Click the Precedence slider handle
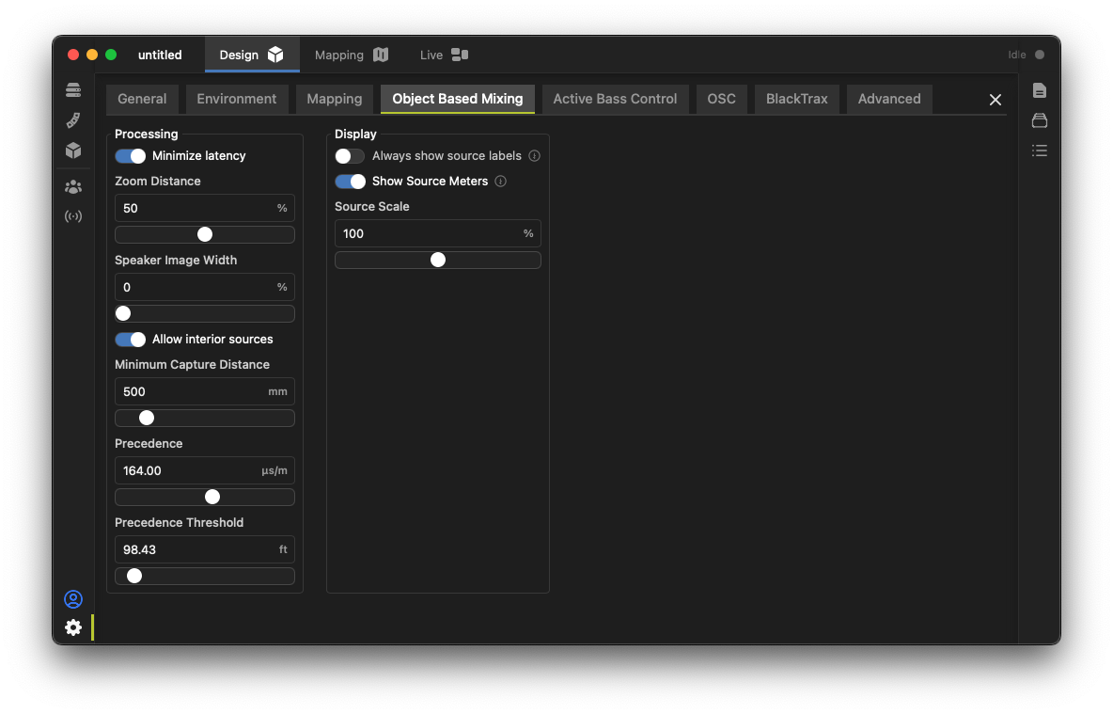 (212, 497)
